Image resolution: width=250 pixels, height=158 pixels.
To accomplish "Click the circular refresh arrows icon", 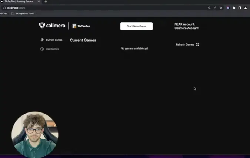I will coord(197,44).
